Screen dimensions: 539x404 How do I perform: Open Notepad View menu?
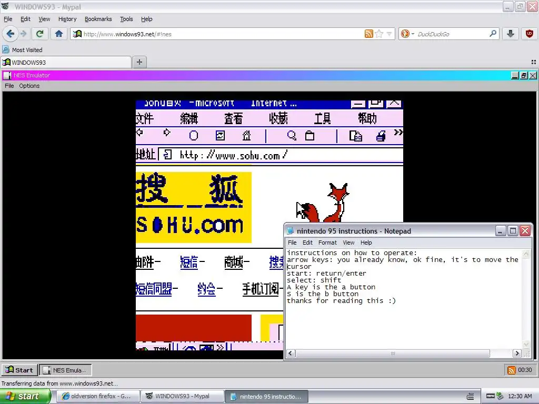pyautogui.click(x=348, y=243)
